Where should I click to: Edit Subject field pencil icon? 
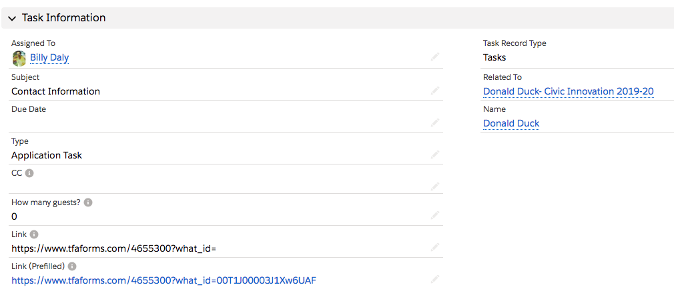coord(435,91)
